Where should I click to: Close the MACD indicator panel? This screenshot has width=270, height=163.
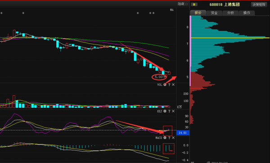coord(173,138)
